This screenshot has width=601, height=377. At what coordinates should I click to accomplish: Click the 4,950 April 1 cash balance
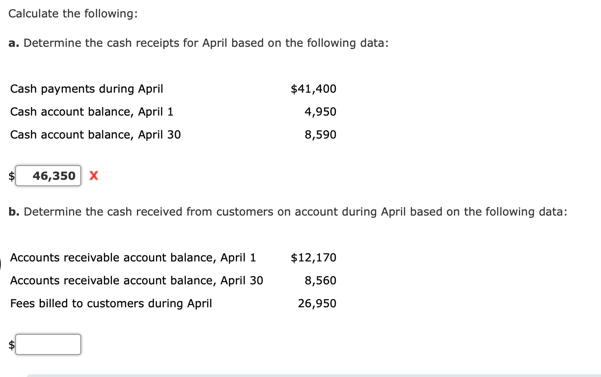320,112
